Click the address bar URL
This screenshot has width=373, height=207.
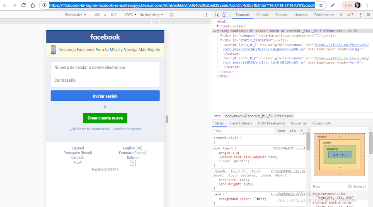(182, 5)
